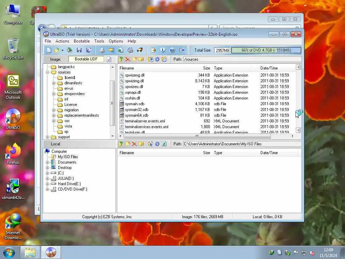This screenshot has width=345, height=259.
Task: Open the Actions menu
Action: pyautogui.click(x=62, y=41)
